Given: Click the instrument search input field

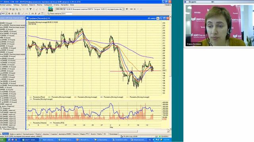Looking at the screenshot, I should tap(67, 14).
